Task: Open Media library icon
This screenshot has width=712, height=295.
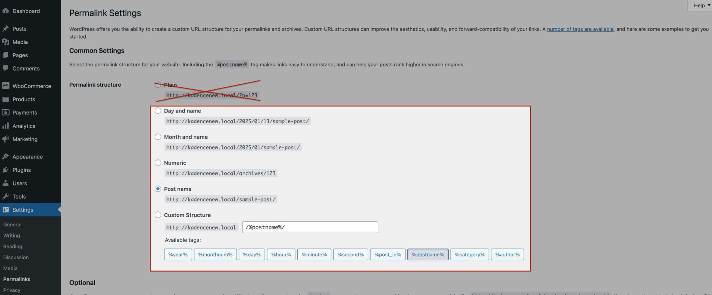Action: point(6,42)
